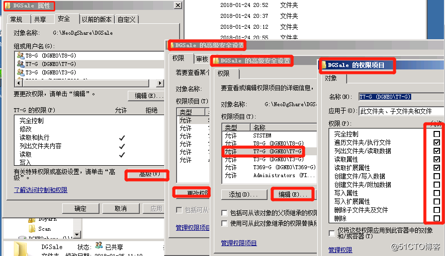The width and height of the screenshot is (445, 256).
Task: Enable 创建文件/写入数据 allow checkbox
Action: [437, 176]
